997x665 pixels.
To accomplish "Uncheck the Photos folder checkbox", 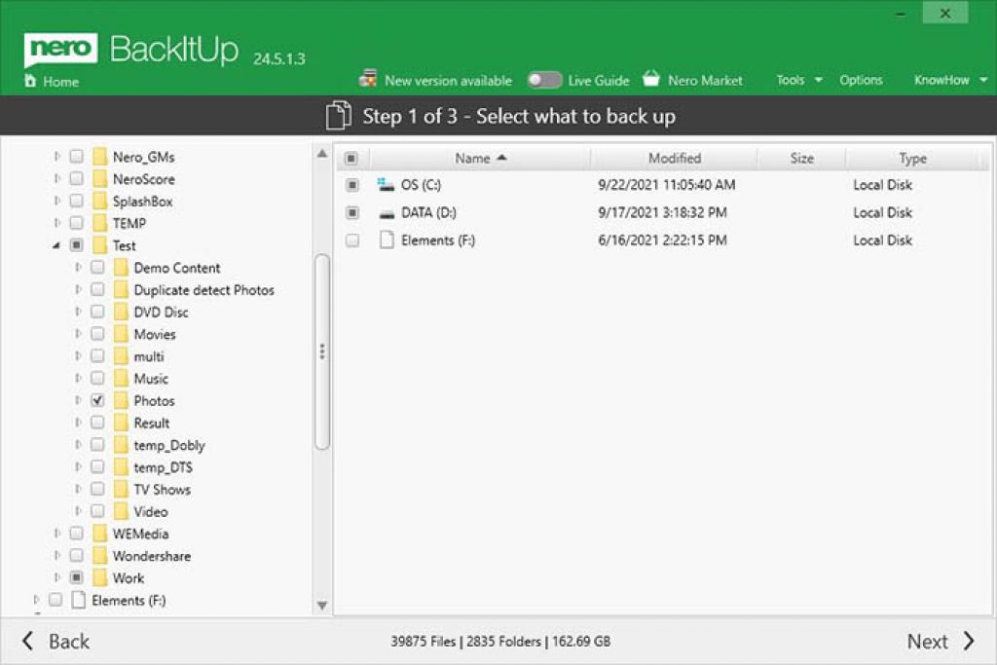I will click(x=97, y=400).
